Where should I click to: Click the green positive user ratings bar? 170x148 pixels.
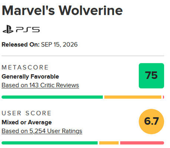49,143
